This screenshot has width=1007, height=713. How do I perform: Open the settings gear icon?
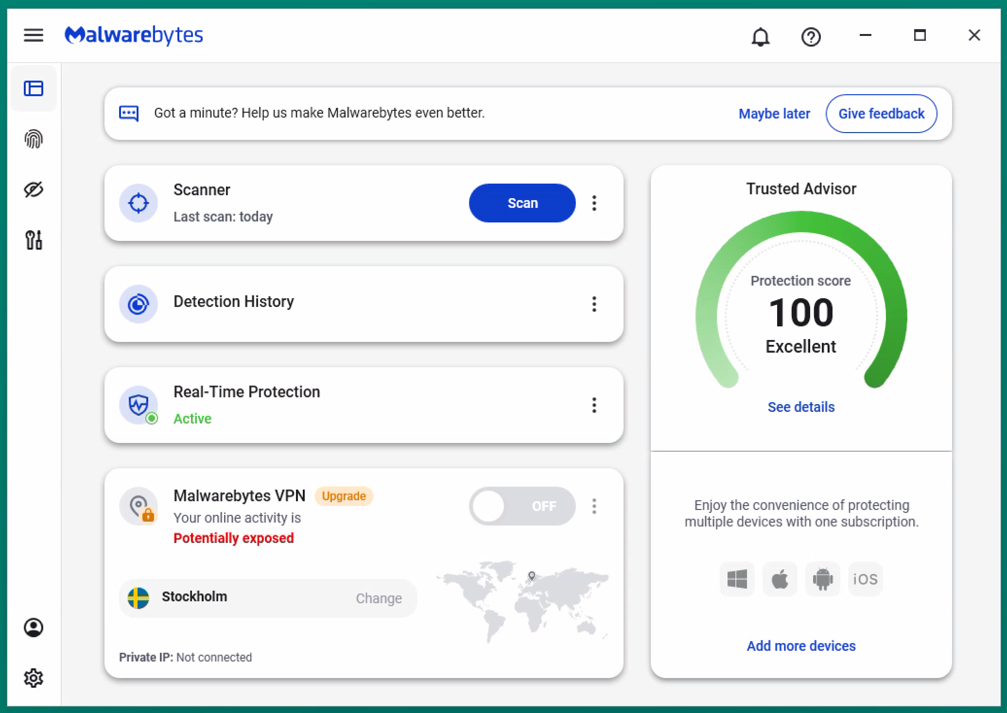click(x=34, y=678)
